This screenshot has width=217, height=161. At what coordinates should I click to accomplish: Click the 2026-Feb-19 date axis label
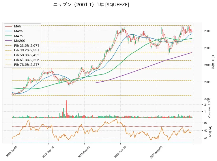pos(120,152)
